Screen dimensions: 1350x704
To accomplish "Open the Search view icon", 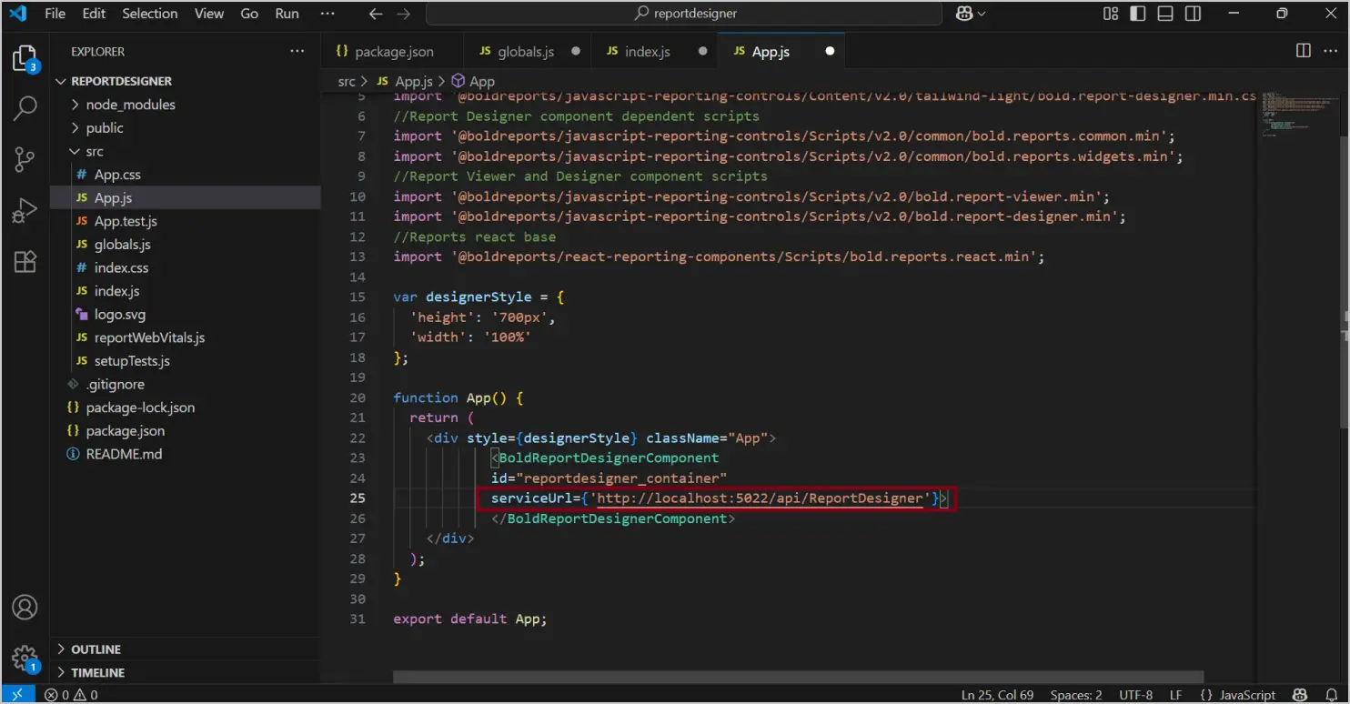I will [x=25, y=108].
